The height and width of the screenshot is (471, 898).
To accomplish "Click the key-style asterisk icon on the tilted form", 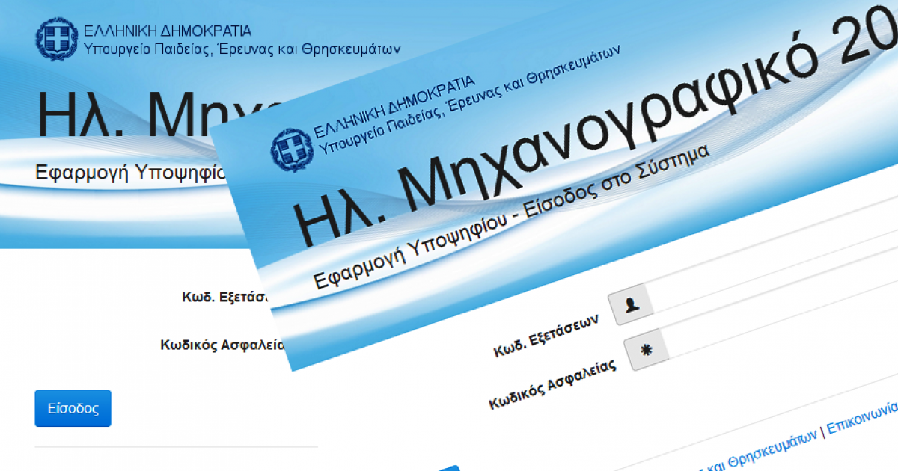I will point(644,350).
